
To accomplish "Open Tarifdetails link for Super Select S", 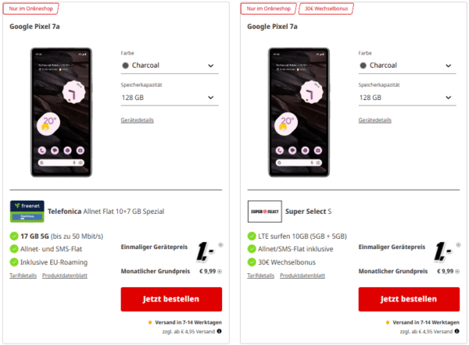I will pos(260,276).
